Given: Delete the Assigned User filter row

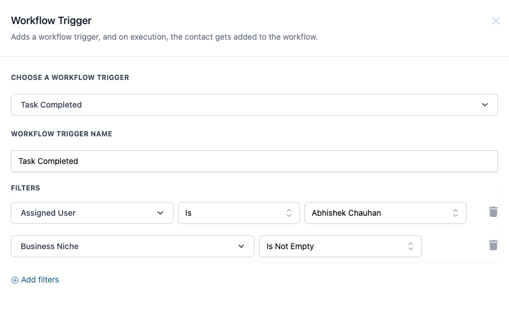Looking at the screenshot, I should (x=493, y=212).
